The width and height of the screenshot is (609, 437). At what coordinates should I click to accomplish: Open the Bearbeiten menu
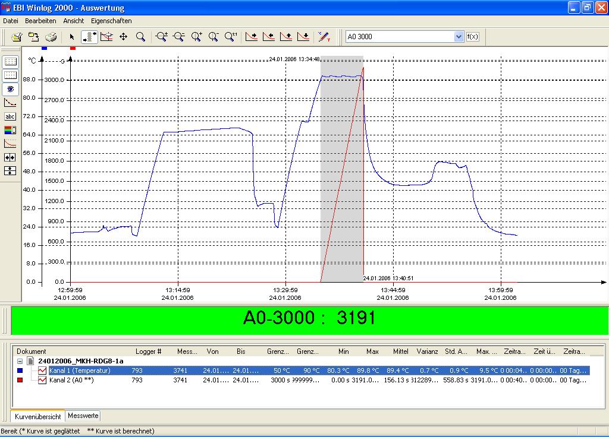click(x=40, y=21)
